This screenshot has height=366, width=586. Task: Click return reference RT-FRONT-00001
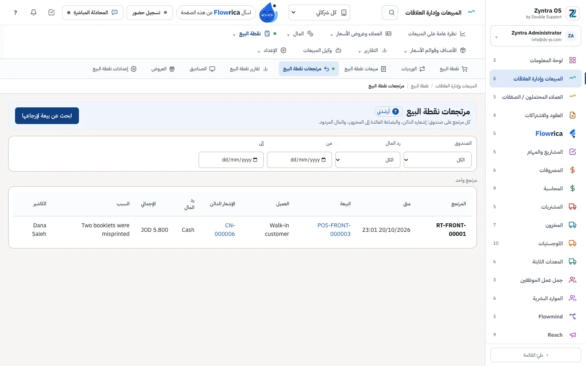pos(451,230)
